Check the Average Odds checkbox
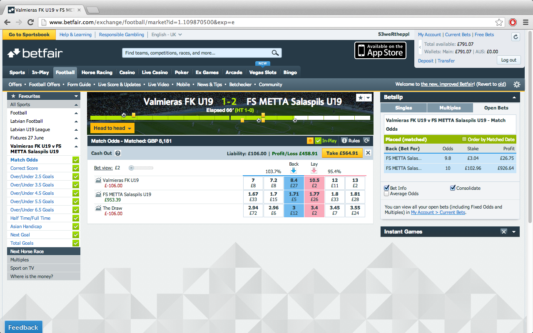Image resolution: width=533 pixels, height=333 pixels. click(387, 194)
